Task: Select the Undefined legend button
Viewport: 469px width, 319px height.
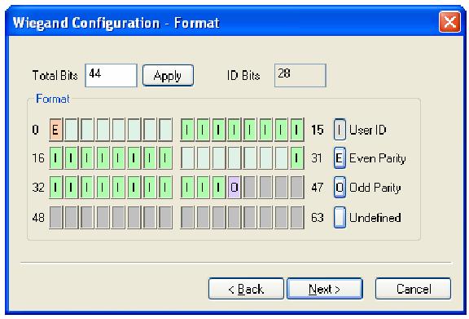Action: pyautogui.click(x=340, y=217)
